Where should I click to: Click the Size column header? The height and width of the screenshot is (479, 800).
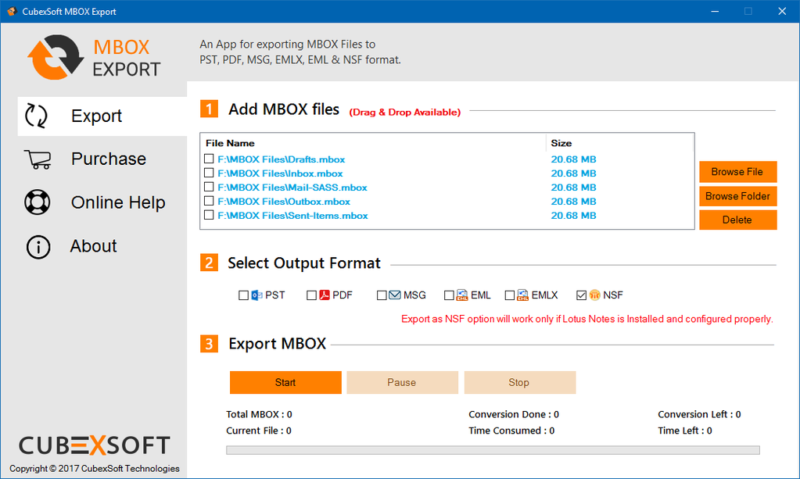coord(561,143)
